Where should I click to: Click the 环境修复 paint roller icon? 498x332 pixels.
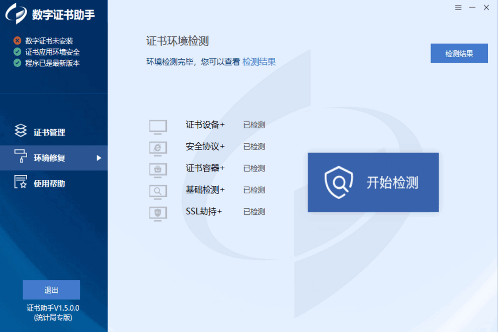tap(21, 156)
